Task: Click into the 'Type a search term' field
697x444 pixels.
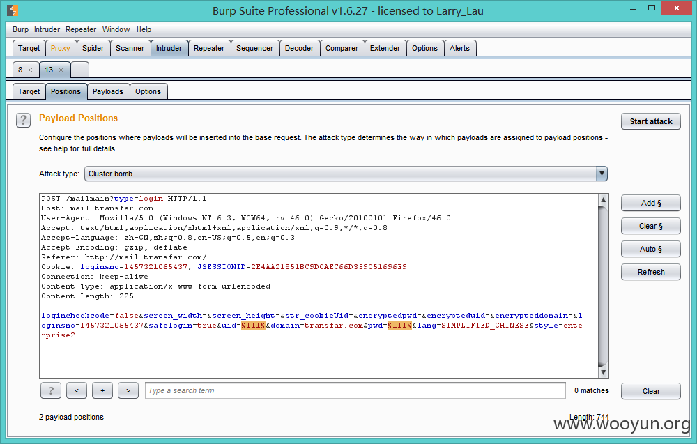Action: pos(355,390)
